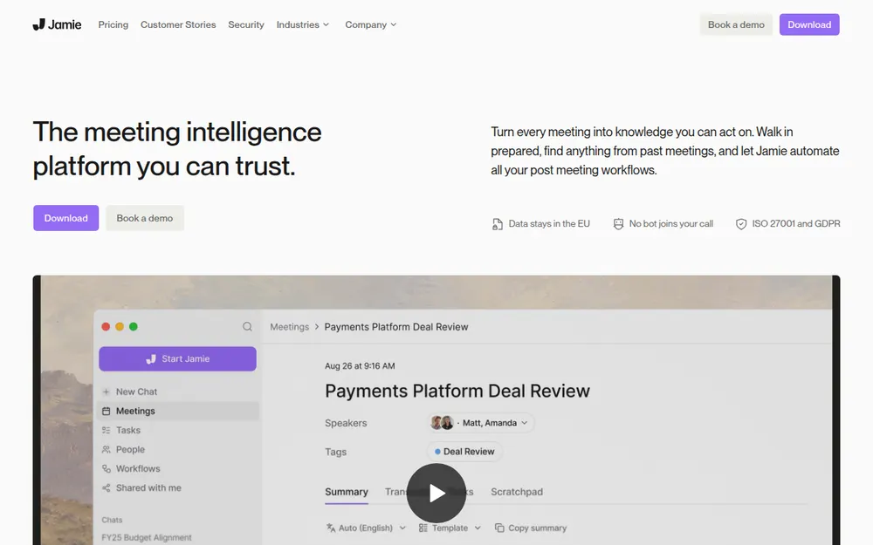The image size is (873, 545).
Task: Open the Pricing page
Action: 113,24
